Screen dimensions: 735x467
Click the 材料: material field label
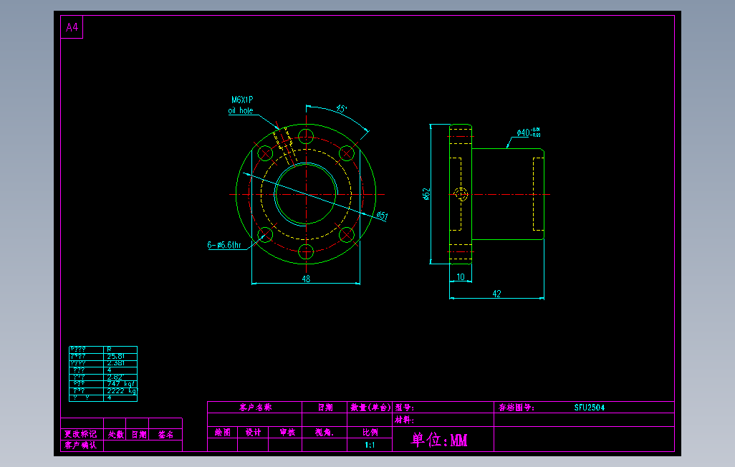point(404,420)
